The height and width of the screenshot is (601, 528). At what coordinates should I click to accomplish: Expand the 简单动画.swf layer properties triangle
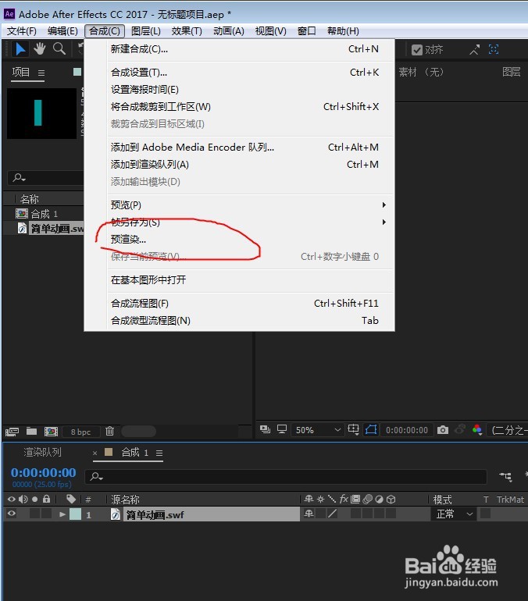click(x=62, y=514)
